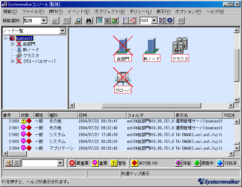This screenshot has width=242, height=187.
Task: Click the map pane horizontal scrollbar thumb
Action: coord(151,106)
